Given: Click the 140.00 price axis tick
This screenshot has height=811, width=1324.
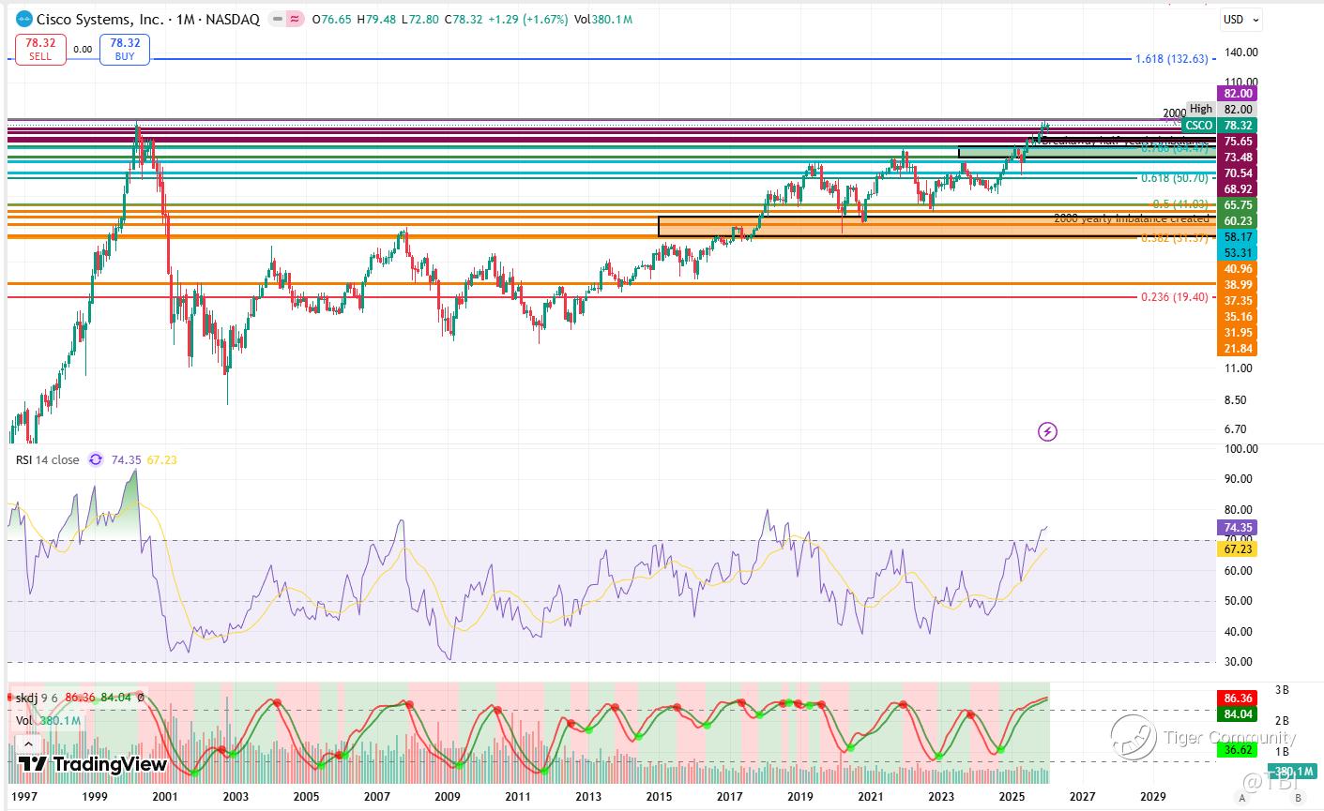Looking at the screenshot, I should [x=1240, y=53].
